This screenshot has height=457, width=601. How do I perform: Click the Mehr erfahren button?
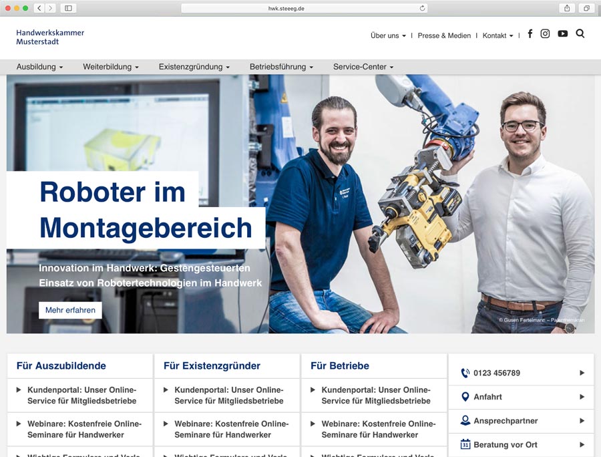point(70,310)
